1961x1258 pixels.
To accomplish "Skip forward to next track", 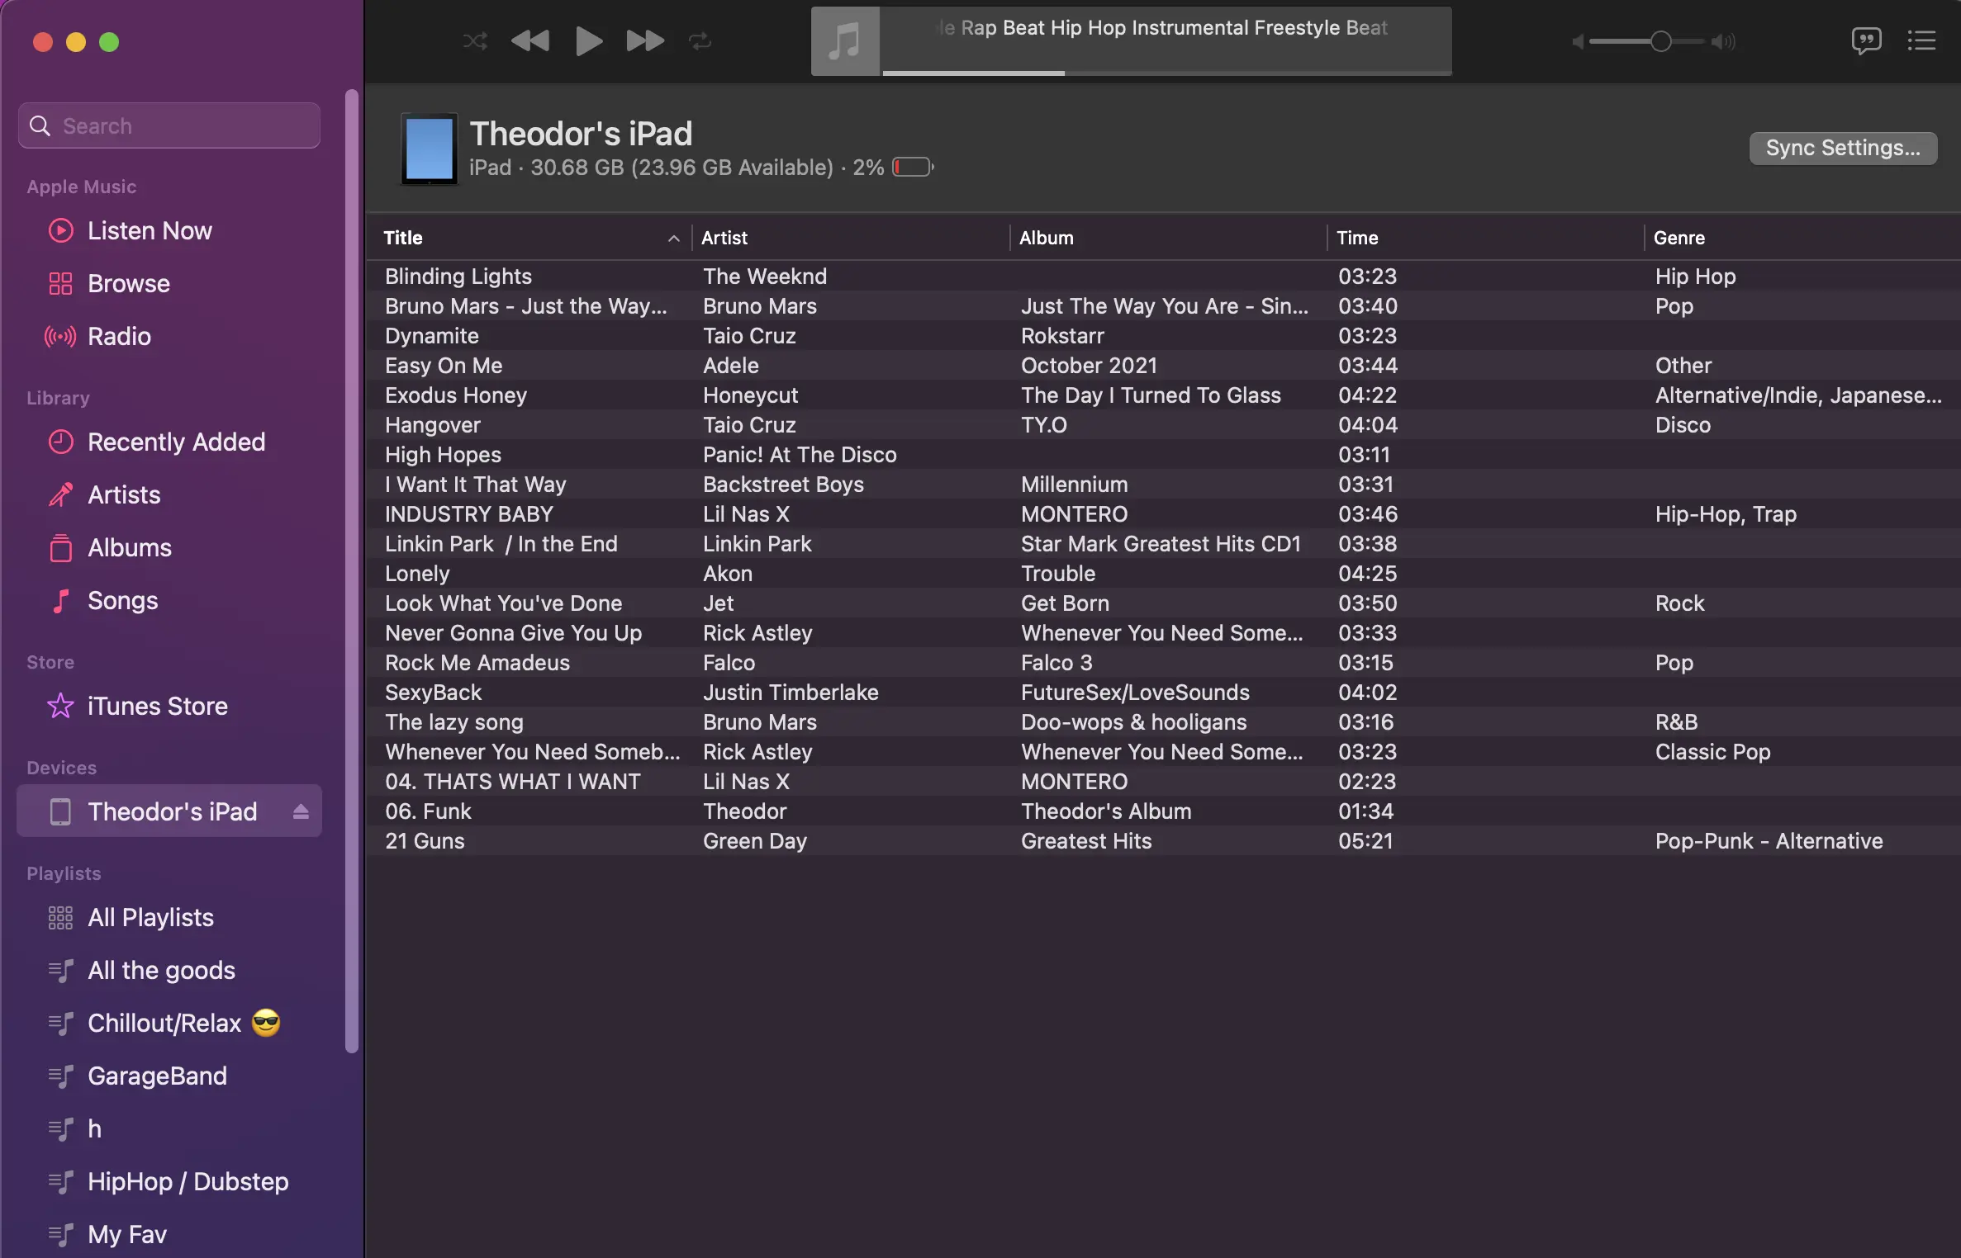I will tap(645, 40).
